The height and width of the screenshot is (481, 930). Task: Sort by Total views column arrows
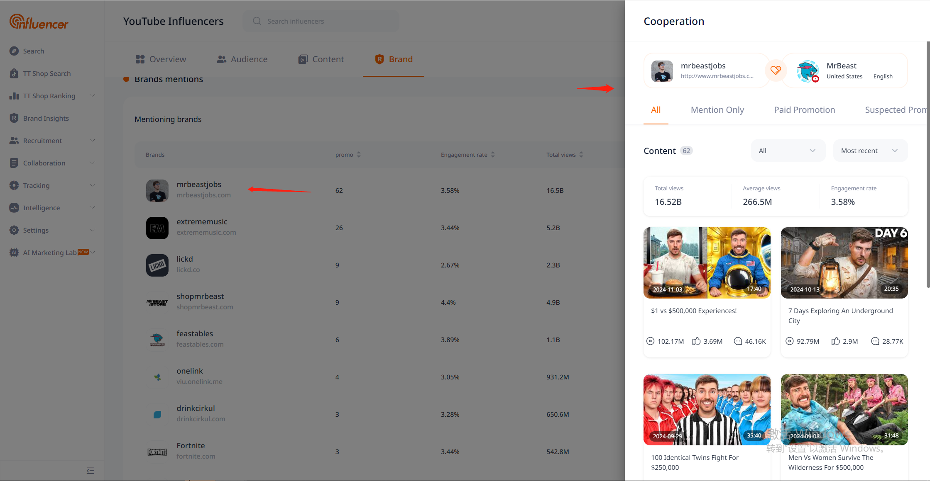point(581,155)
